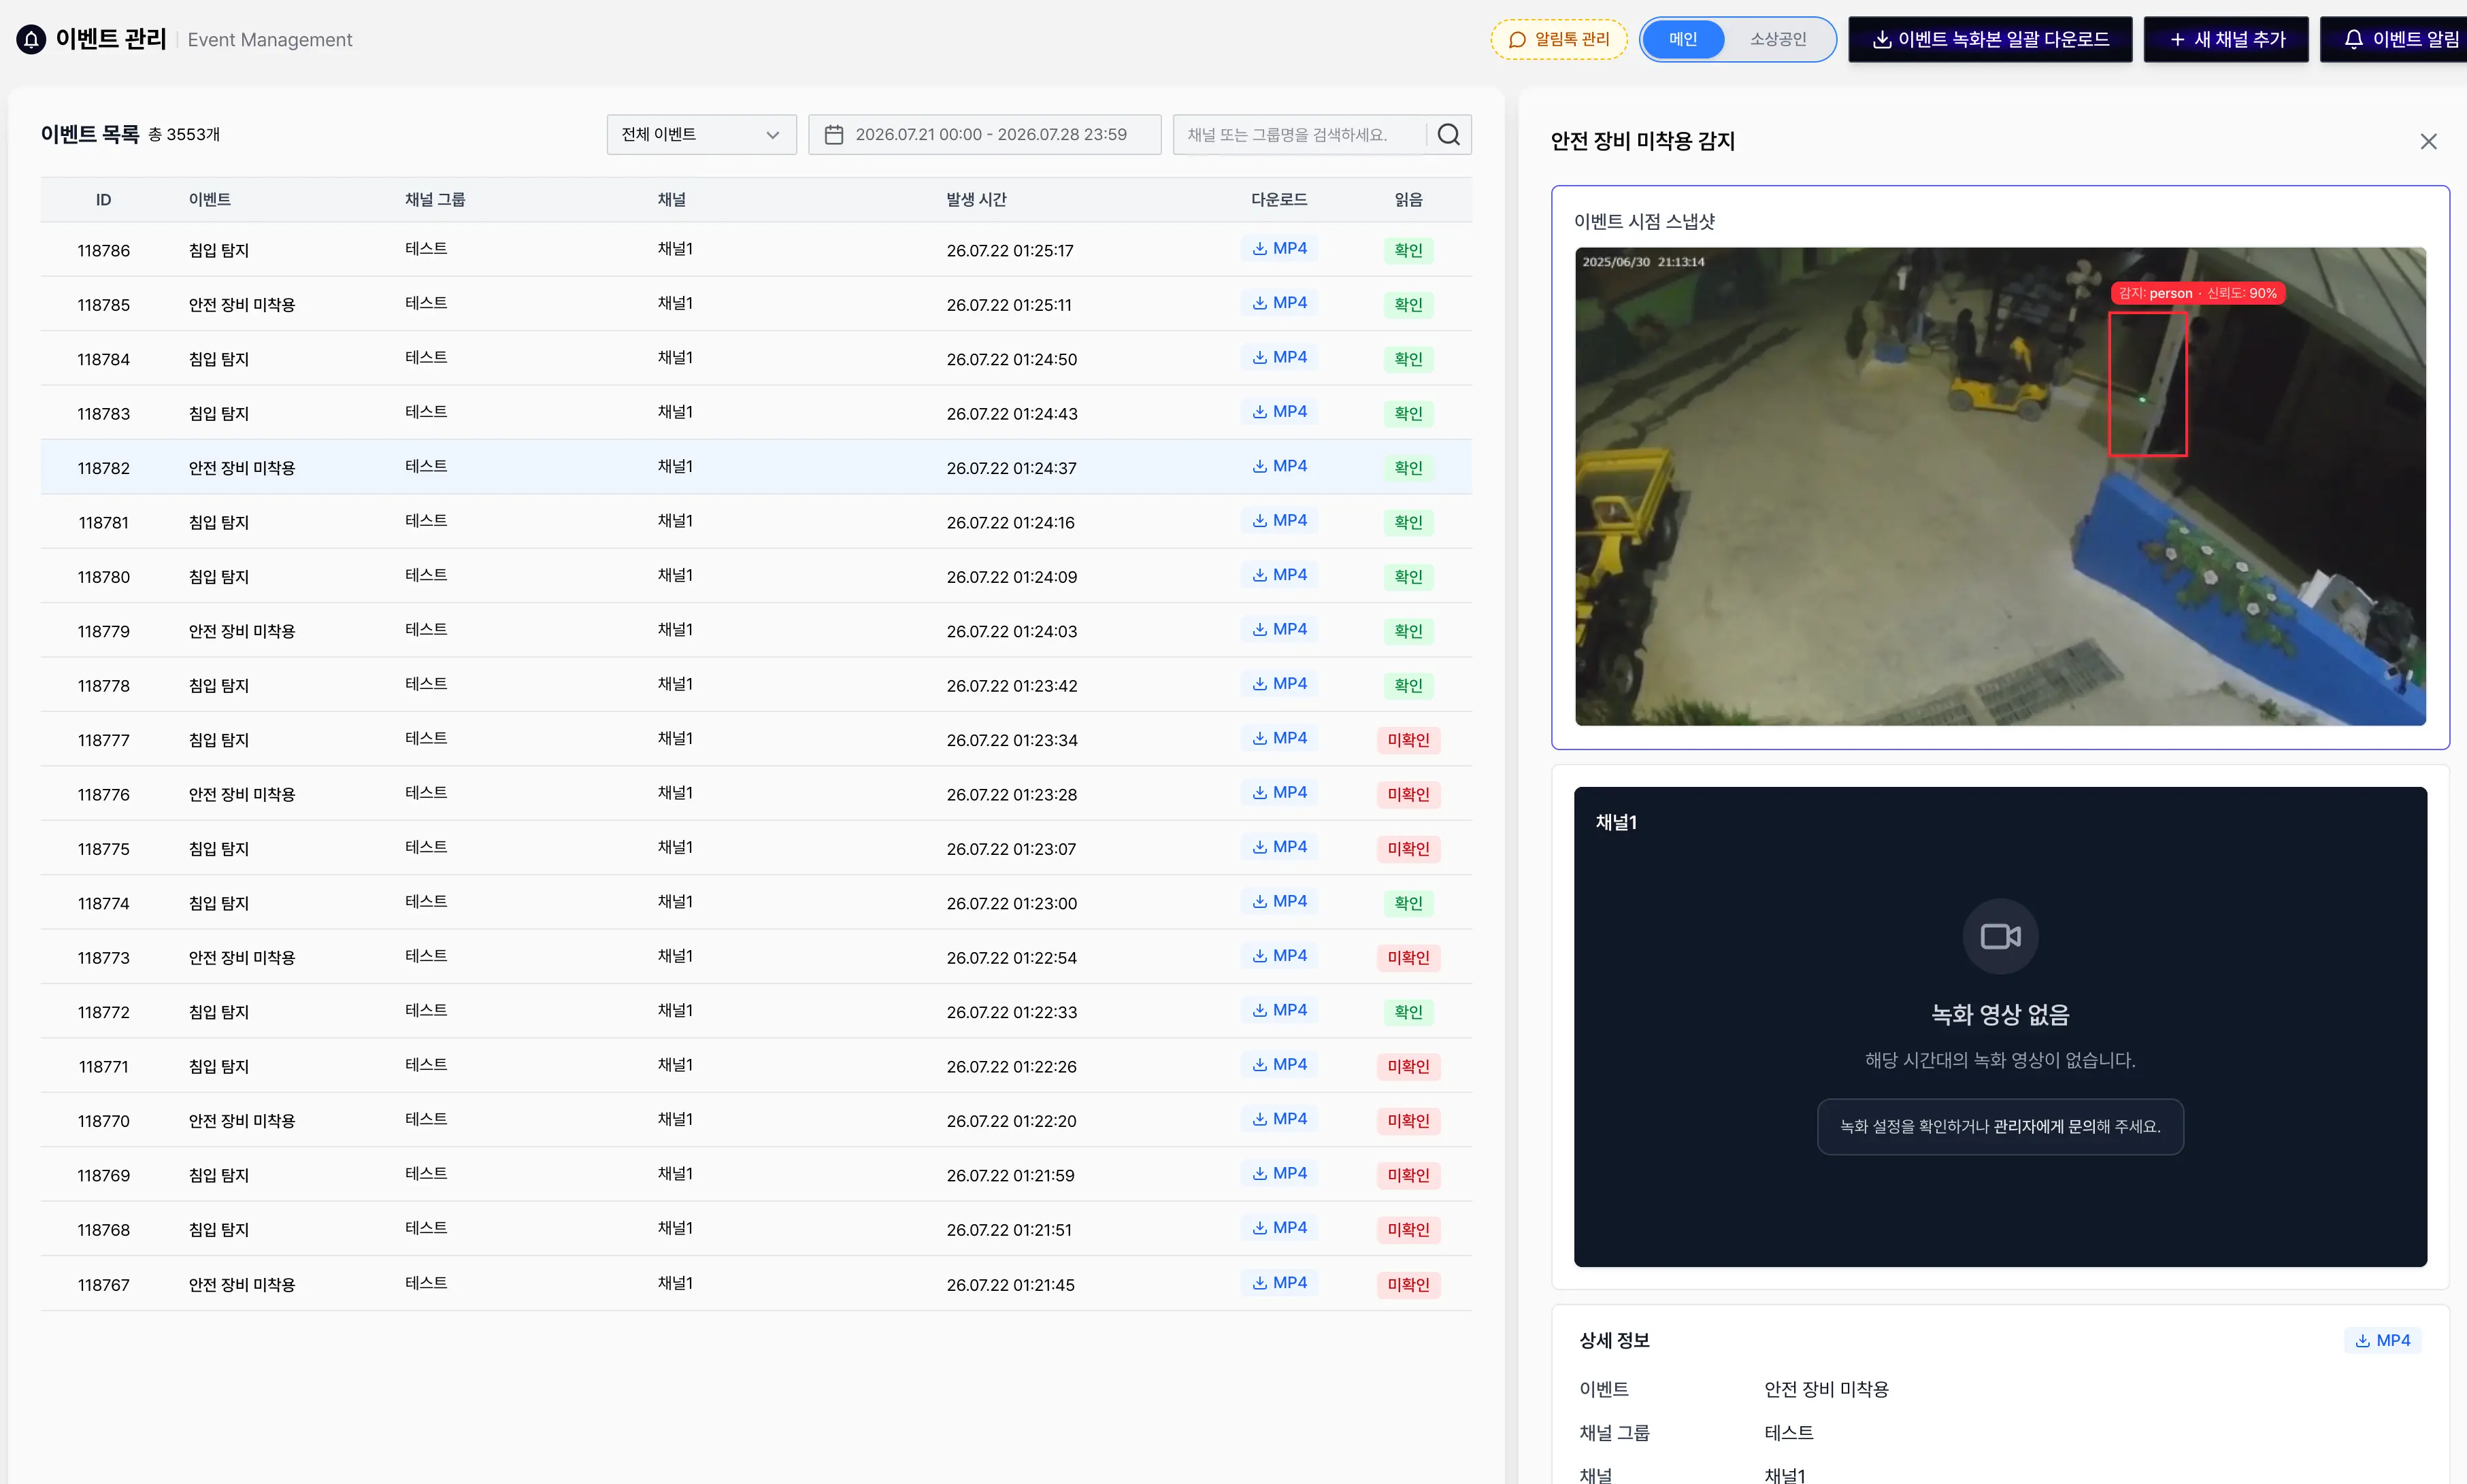The width and height of the screenshot is (2467, 1484).
Task: Select event row 118779 안전 장비 미착용
Action: [757, 630]
